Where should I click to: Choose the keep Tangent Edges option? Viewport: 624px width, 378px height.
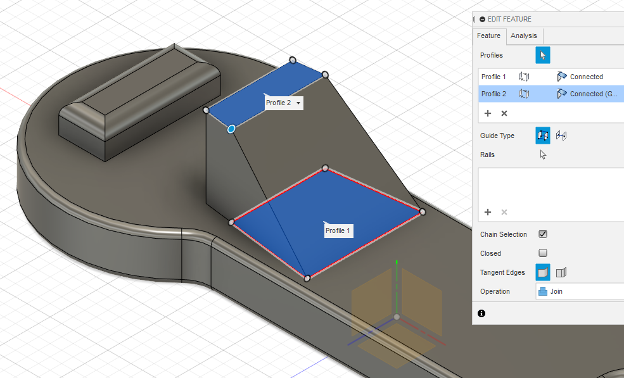pos(561,272)
